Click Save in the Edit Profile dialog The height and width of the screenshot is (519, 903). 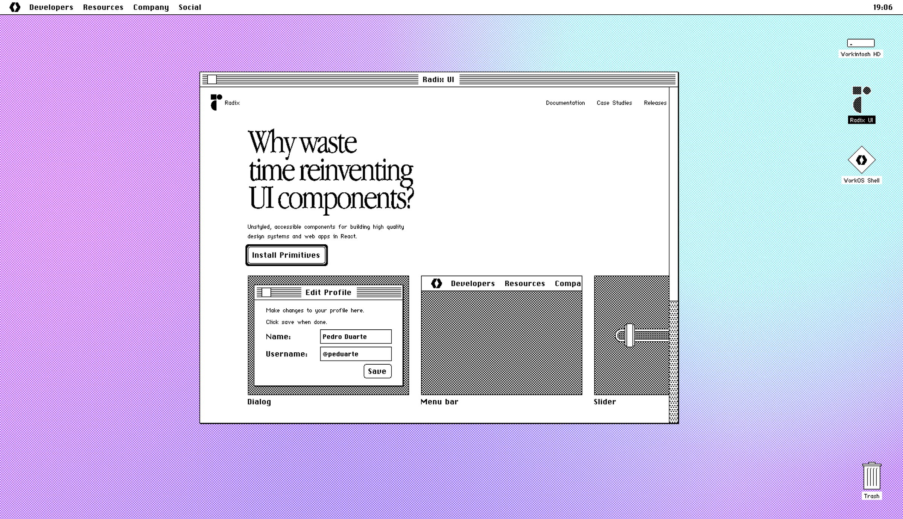pos(377,371)
